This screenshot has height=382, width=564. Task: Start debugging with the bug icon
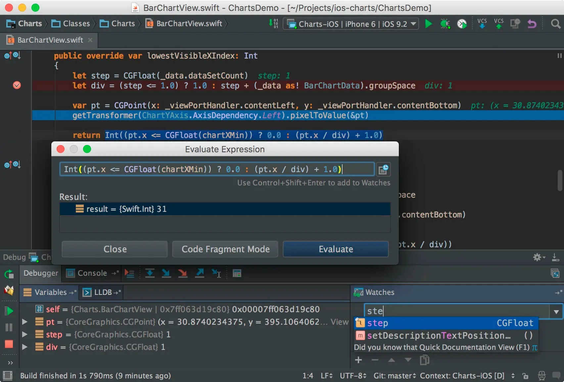445,24
